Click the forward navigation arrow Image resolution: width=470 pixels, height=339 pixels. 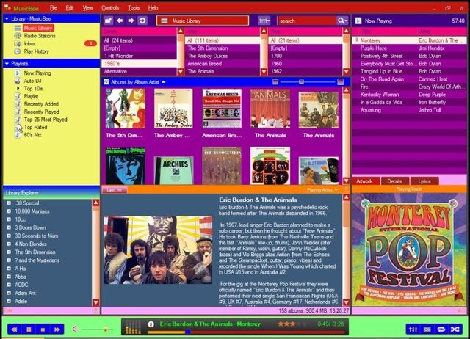(x=131, y=21)
